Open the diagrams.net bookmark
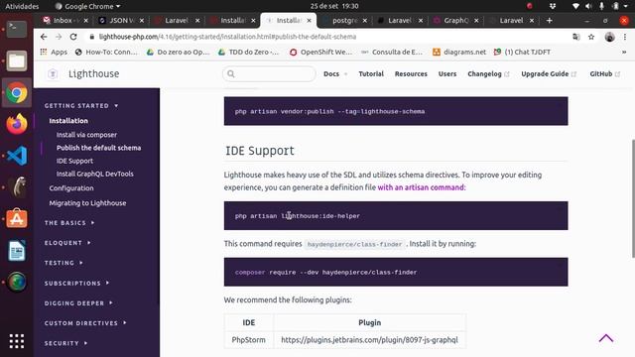This screenshot has height=357, width=635. pos(459,52)
